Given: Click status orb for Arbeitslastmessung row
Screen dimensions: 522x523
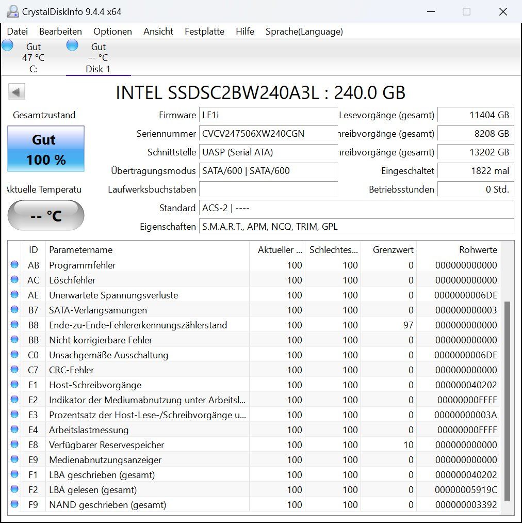Looking at the screenshot, I should coord(14,429).
